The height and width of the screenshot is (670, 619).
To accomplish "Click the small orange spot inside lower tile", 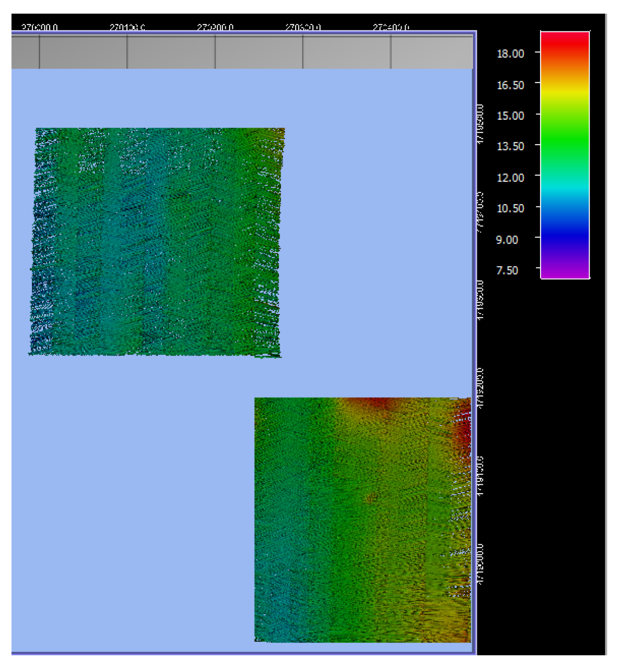I will coord(372,498).
